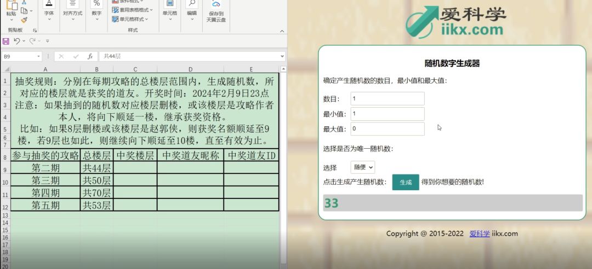592x269 pixels.
Task: Click the 最大值 input field
Action: tap(388, 129)
